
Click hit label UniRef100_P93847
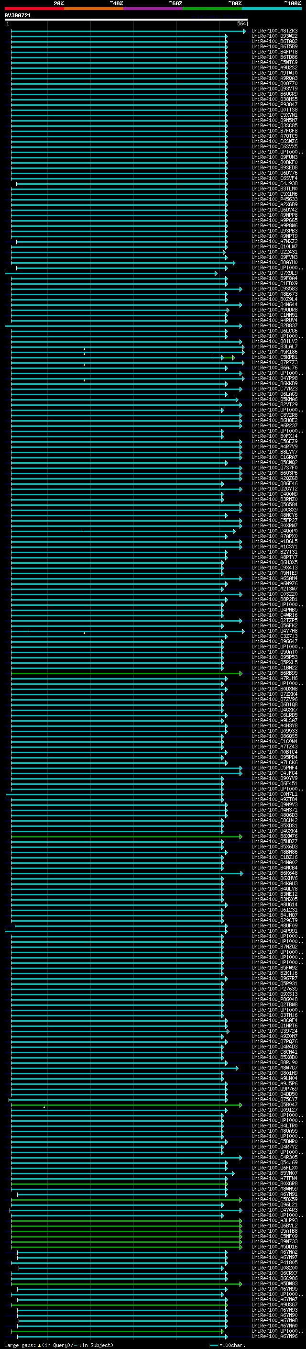pos(274,105)
